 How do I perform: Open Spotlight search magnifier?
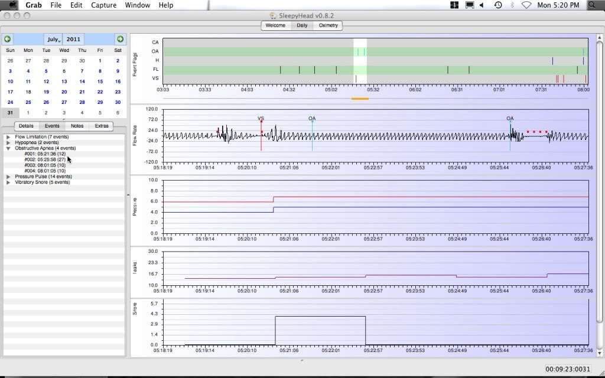coord(591,5)
